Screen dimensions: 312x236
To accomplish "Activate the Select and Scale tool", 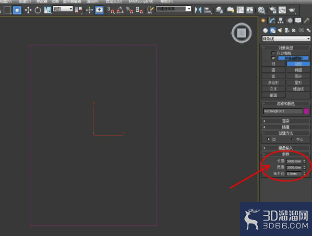I will (x=48, y=10).
